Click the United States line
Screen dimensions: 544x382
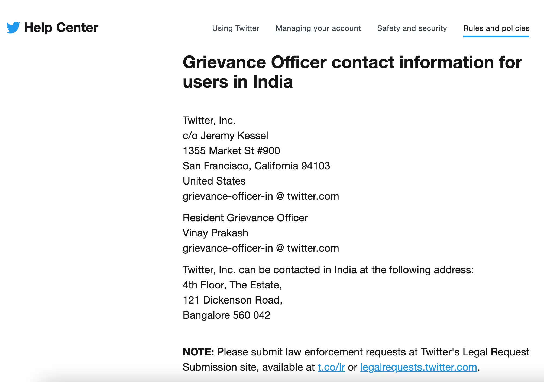click(214, 181)
